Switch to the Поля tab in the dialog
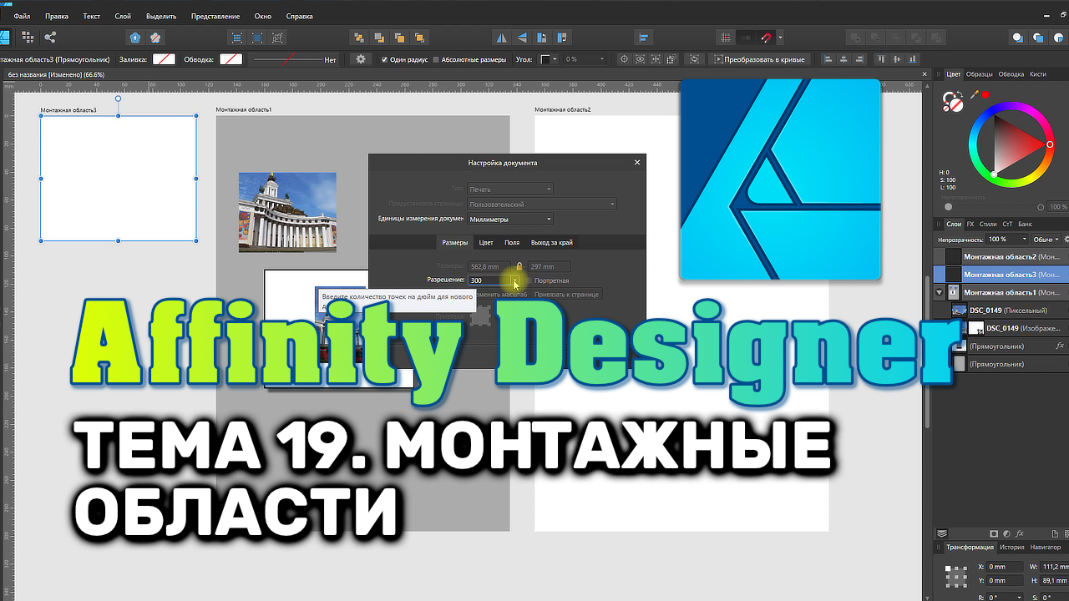This screenshot has width=1069, height=601. (x=512, y=243)
